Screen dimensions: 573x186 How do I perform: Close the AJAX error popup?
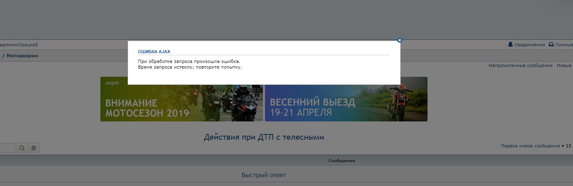coord(399,40)
